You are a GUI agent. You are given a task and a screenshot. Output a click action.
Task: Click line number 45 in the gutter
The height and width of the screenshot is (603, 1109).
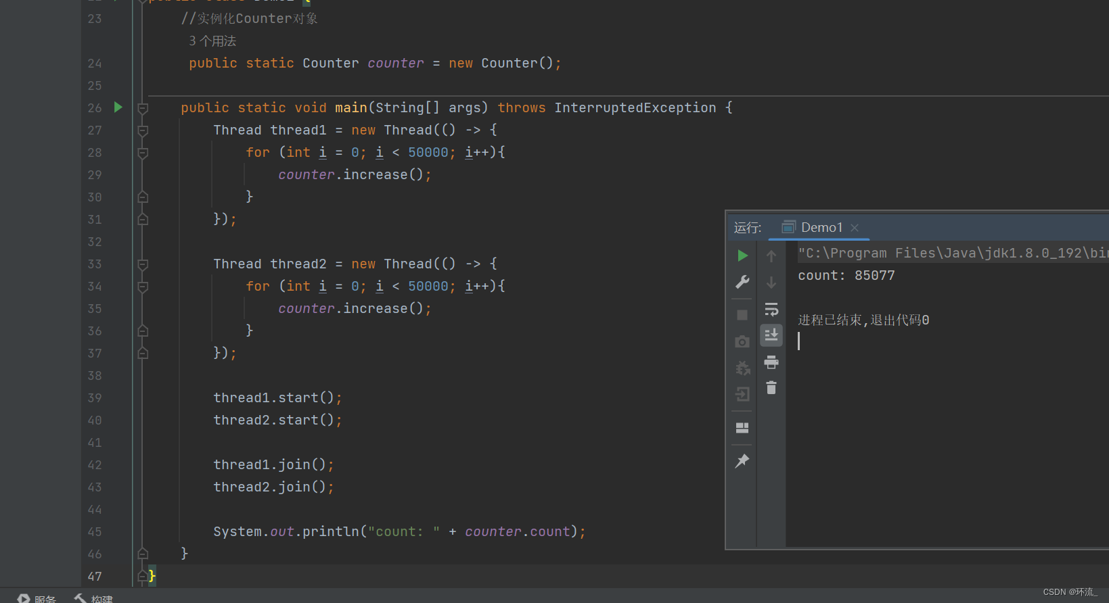(x=95, y=532)
